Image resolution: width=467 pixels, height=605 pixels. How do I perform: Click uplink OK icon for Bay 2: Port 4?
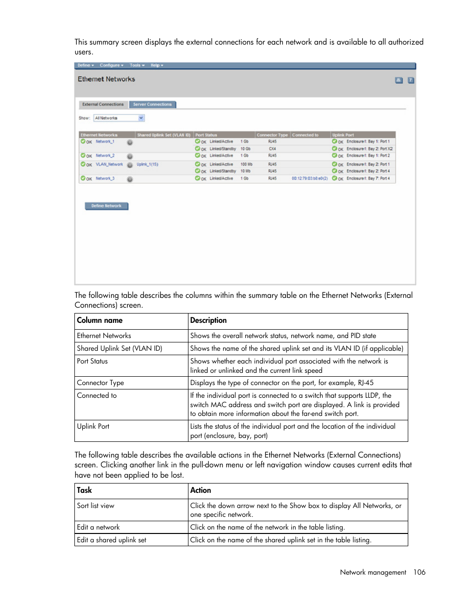pyautogui.click(x=334, y=171)
